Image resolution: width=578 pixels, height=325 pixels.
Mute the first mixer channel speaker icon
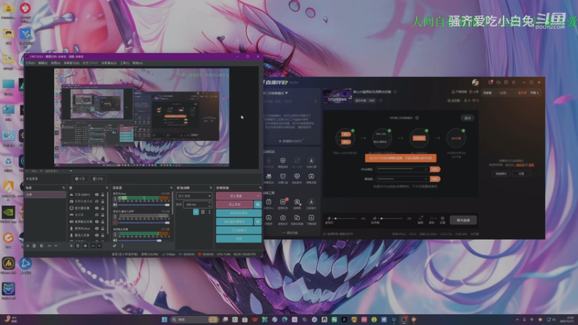[115, 205]
